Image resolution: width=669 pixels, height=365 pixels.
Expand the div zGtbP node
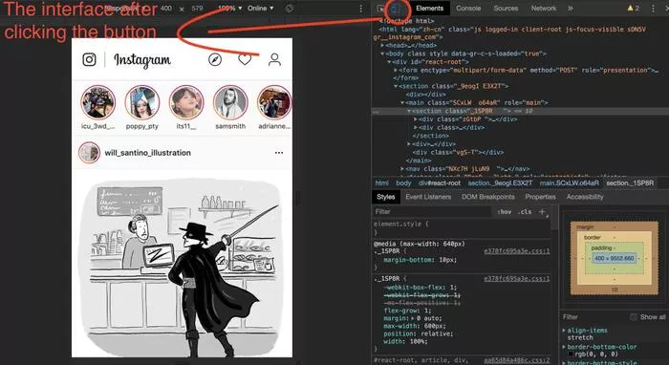(416, 119)
